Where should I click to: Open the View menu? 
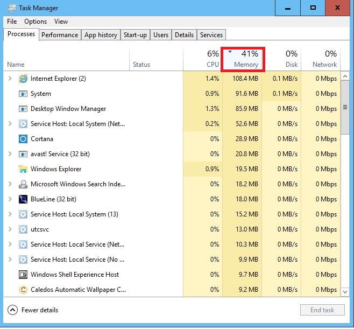(x=61, y=22)
